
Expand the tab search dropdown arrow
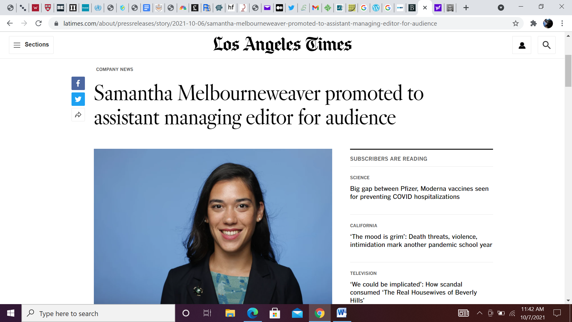[501, 8]
